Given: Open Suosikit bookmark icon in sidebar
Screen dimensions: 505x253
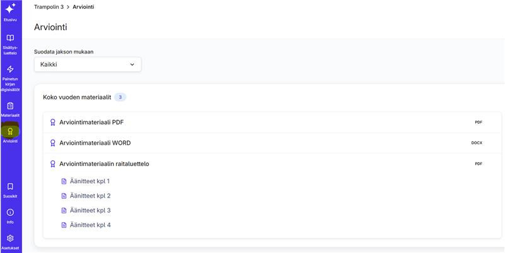Looking at the screenshot, I should coord(10,187).
